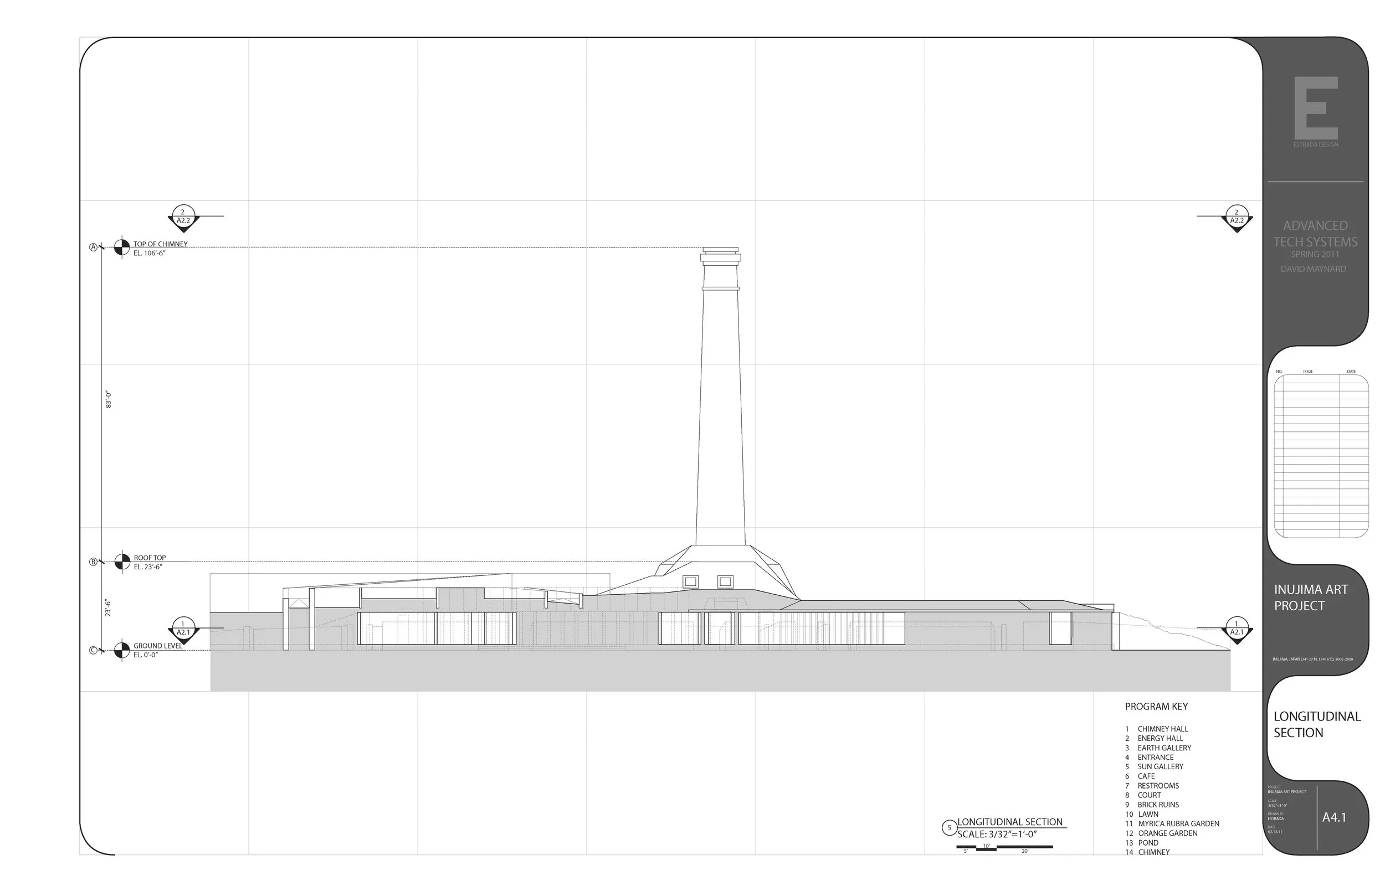Click the circled C datum marker

click(x=93, y=651)
